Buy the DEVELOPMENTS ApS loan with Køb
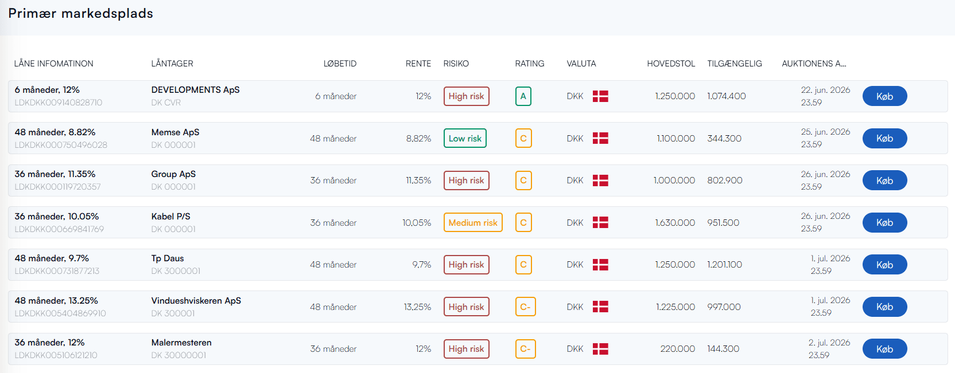Viewport: 955px width, 373px height. pos(884,96)
